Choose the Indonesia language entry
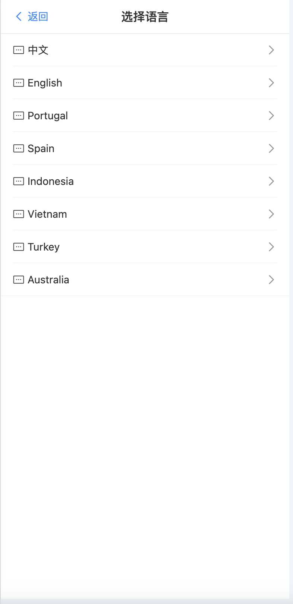The width and height of the screenshot is (293, 604). coord(145,181)
